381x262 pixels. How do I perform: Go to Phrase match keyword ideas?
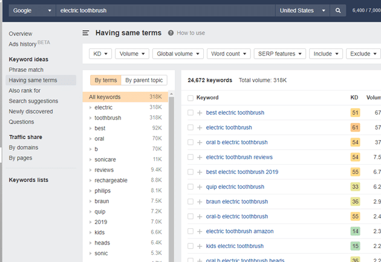(26, 69)
